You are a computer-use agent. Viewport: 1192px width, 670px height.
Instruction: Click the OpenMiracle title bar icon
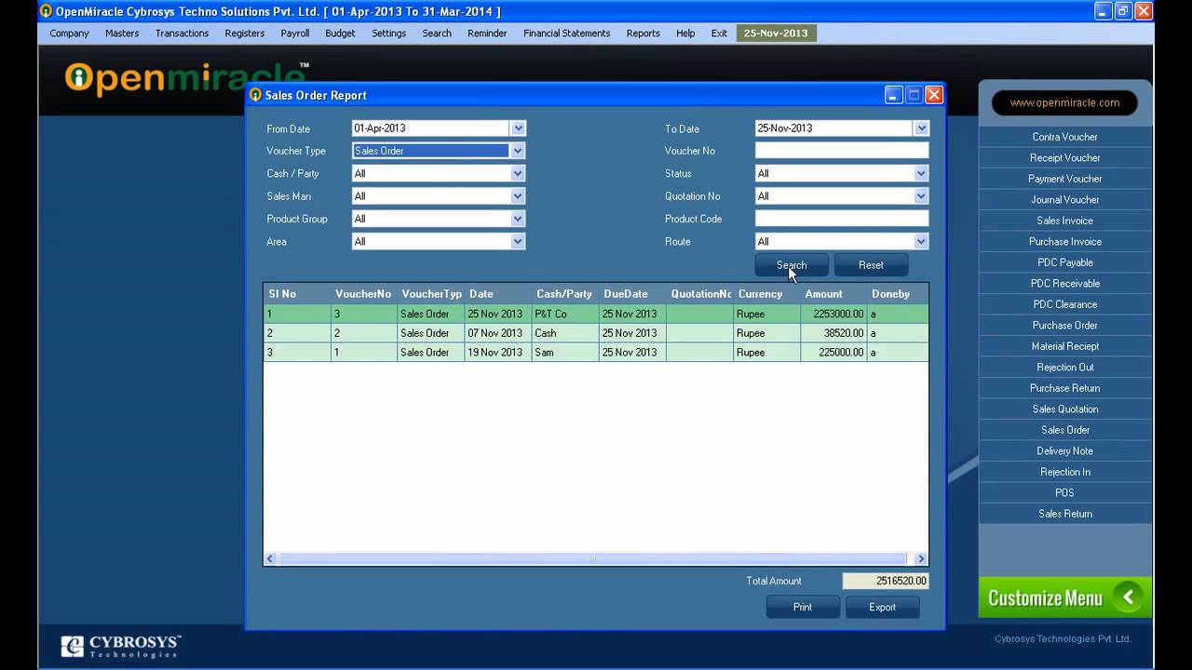pyautogui.click(x=46, y=11)
